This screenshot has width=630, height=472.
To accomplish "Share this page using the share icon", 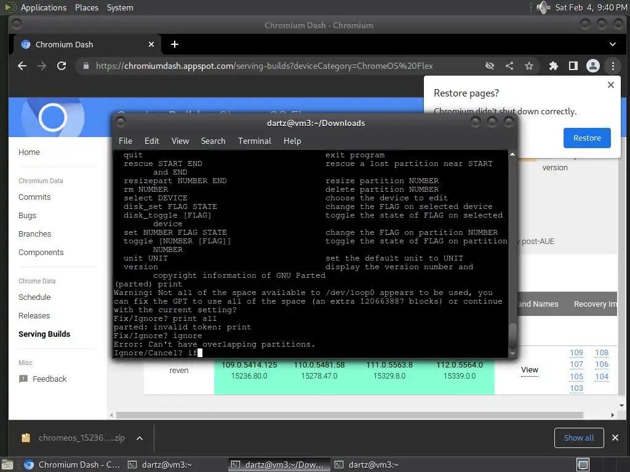I will 509,66.
